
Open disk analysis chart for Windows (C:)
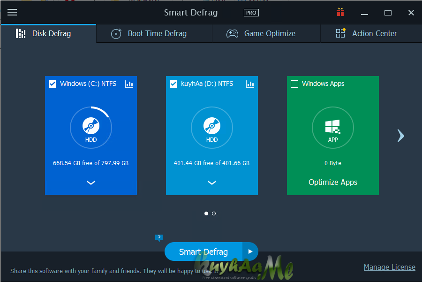click(129, 84)
